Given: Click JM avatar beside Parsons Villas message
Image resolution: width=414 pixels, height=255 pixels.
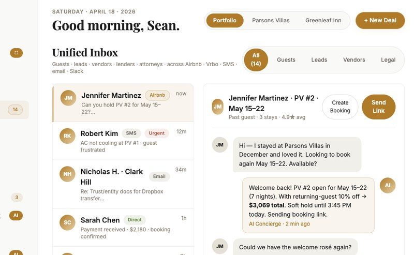Looking at the screenshot, I should pos(219,145).
